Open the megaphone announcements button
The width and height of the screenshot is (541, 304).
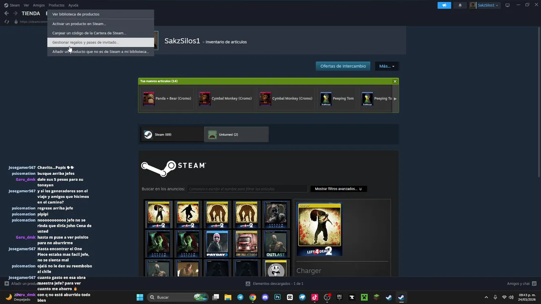[x=444, y=5]
